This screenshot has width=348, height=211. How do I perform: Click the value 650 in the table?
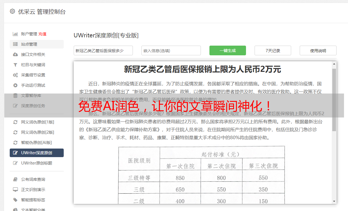pyautogui.click(x=180, y=190)
